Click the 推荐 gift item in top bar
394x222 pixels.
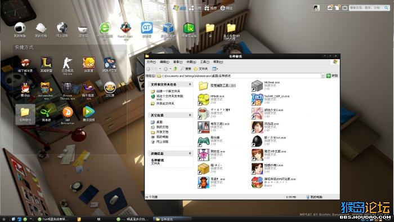click(x=211, y=8)
